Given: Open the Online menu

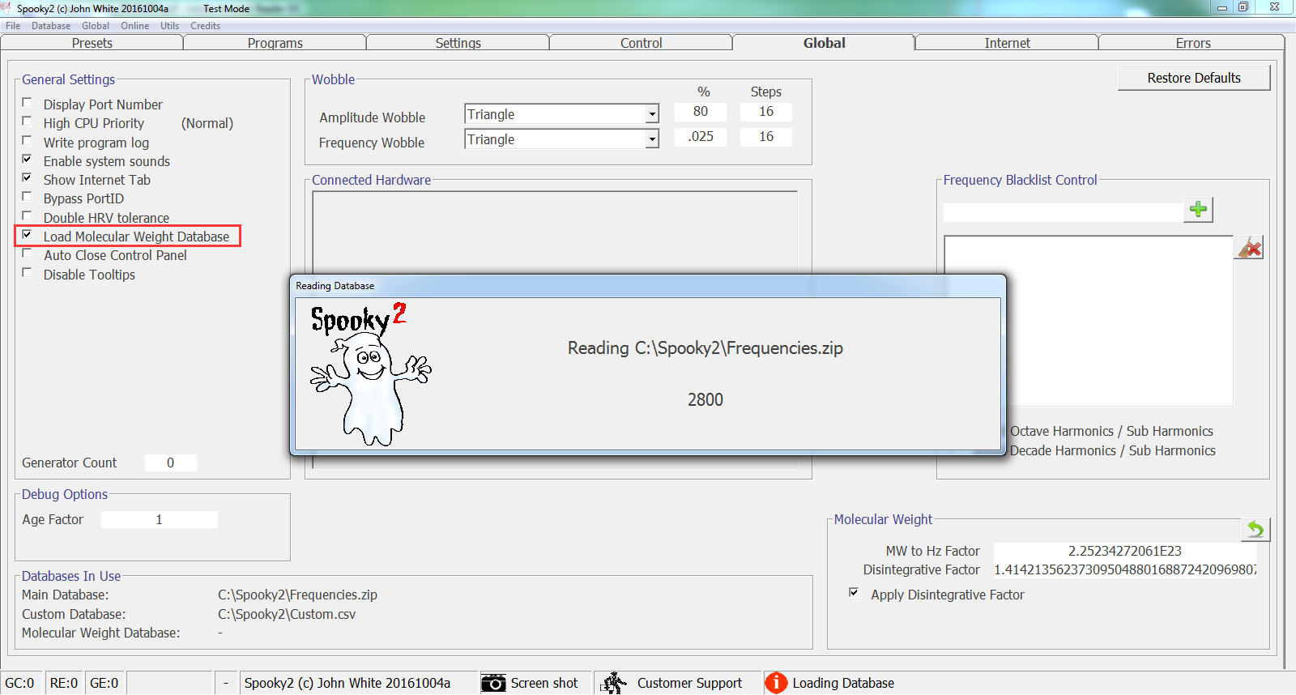Looking at the screenshot, I should pyautogui.click(x=135, y=26).
